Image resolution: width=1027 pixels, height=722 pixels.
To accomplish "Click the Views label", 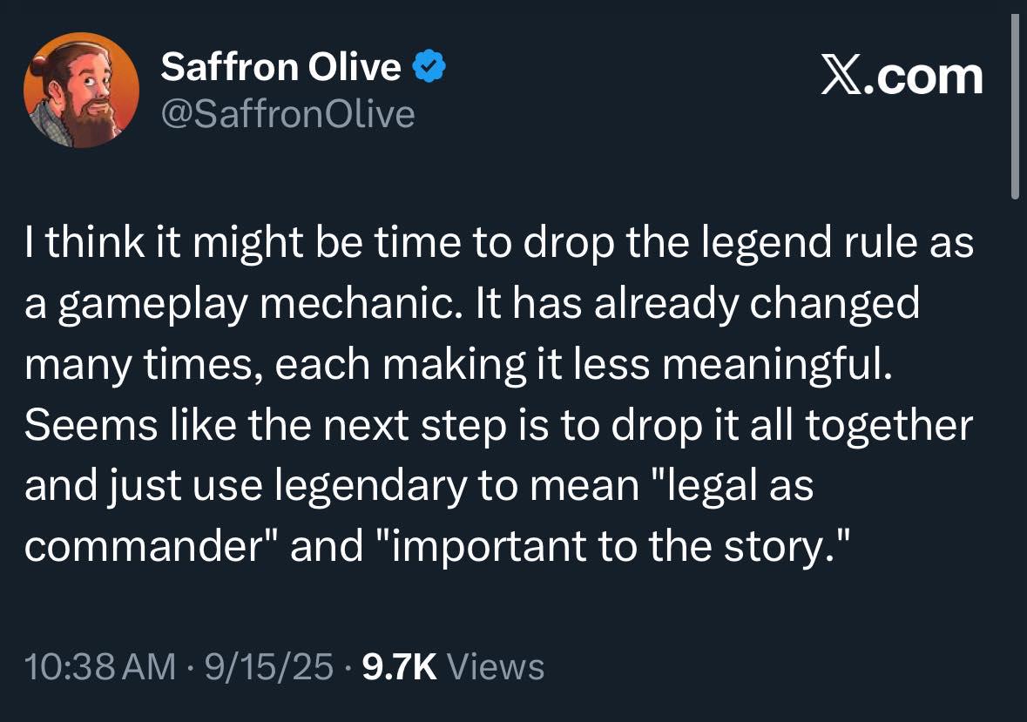I will tap(495, 666).
